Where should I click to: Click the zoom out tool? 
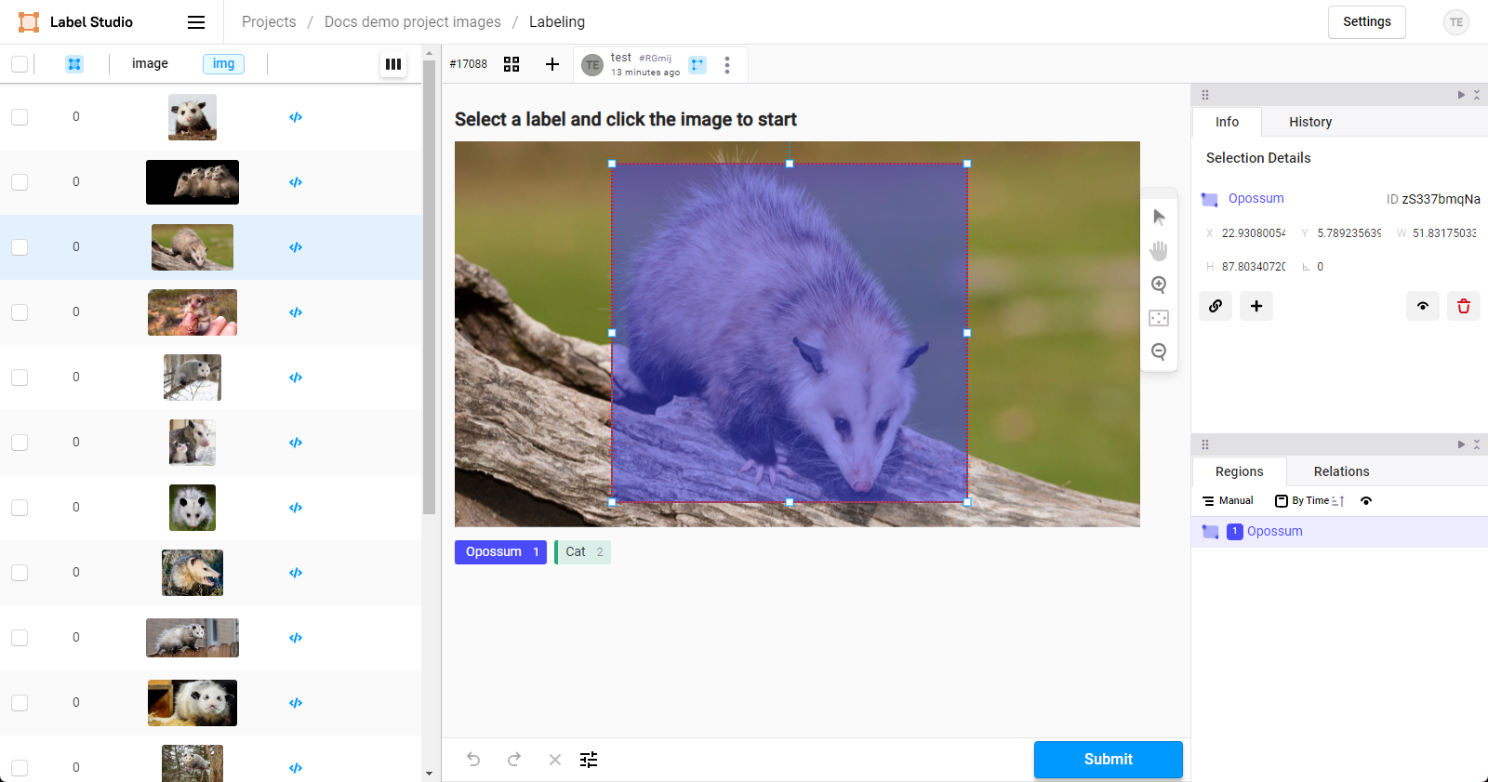(1159, 351)
